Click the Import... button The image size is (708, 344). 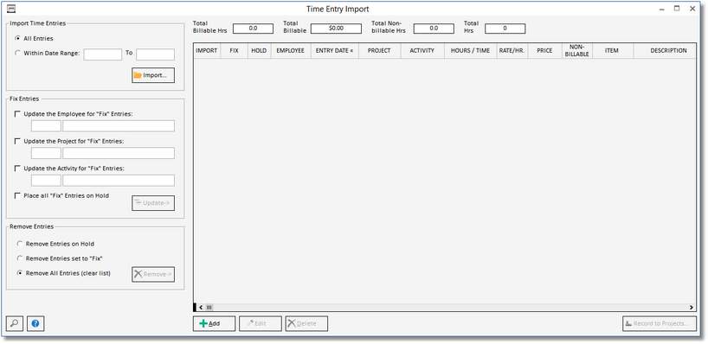click(x=153, y=75)
